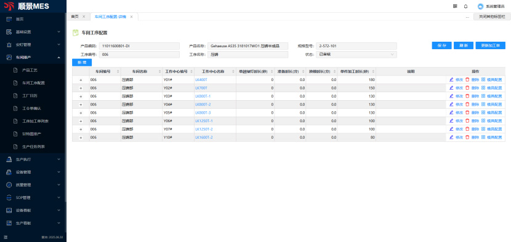511x242 pixels.
Task: Open the user avatar icon at top right
Action: pos(480,6)
